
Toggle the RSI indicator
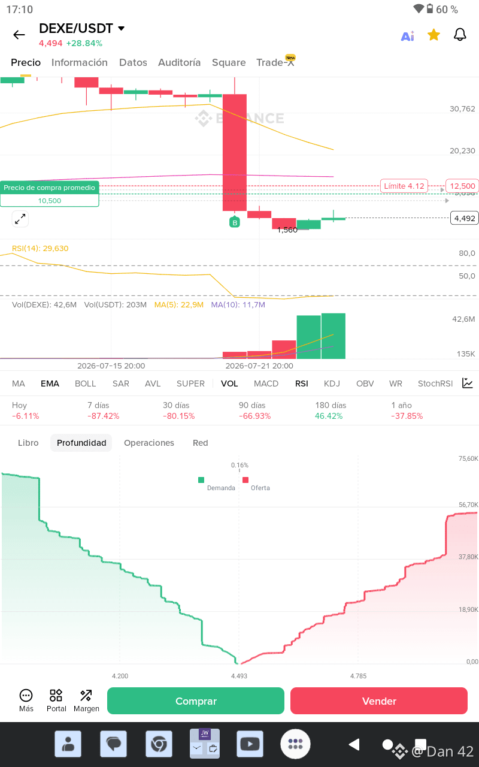(x=302, y=383)
